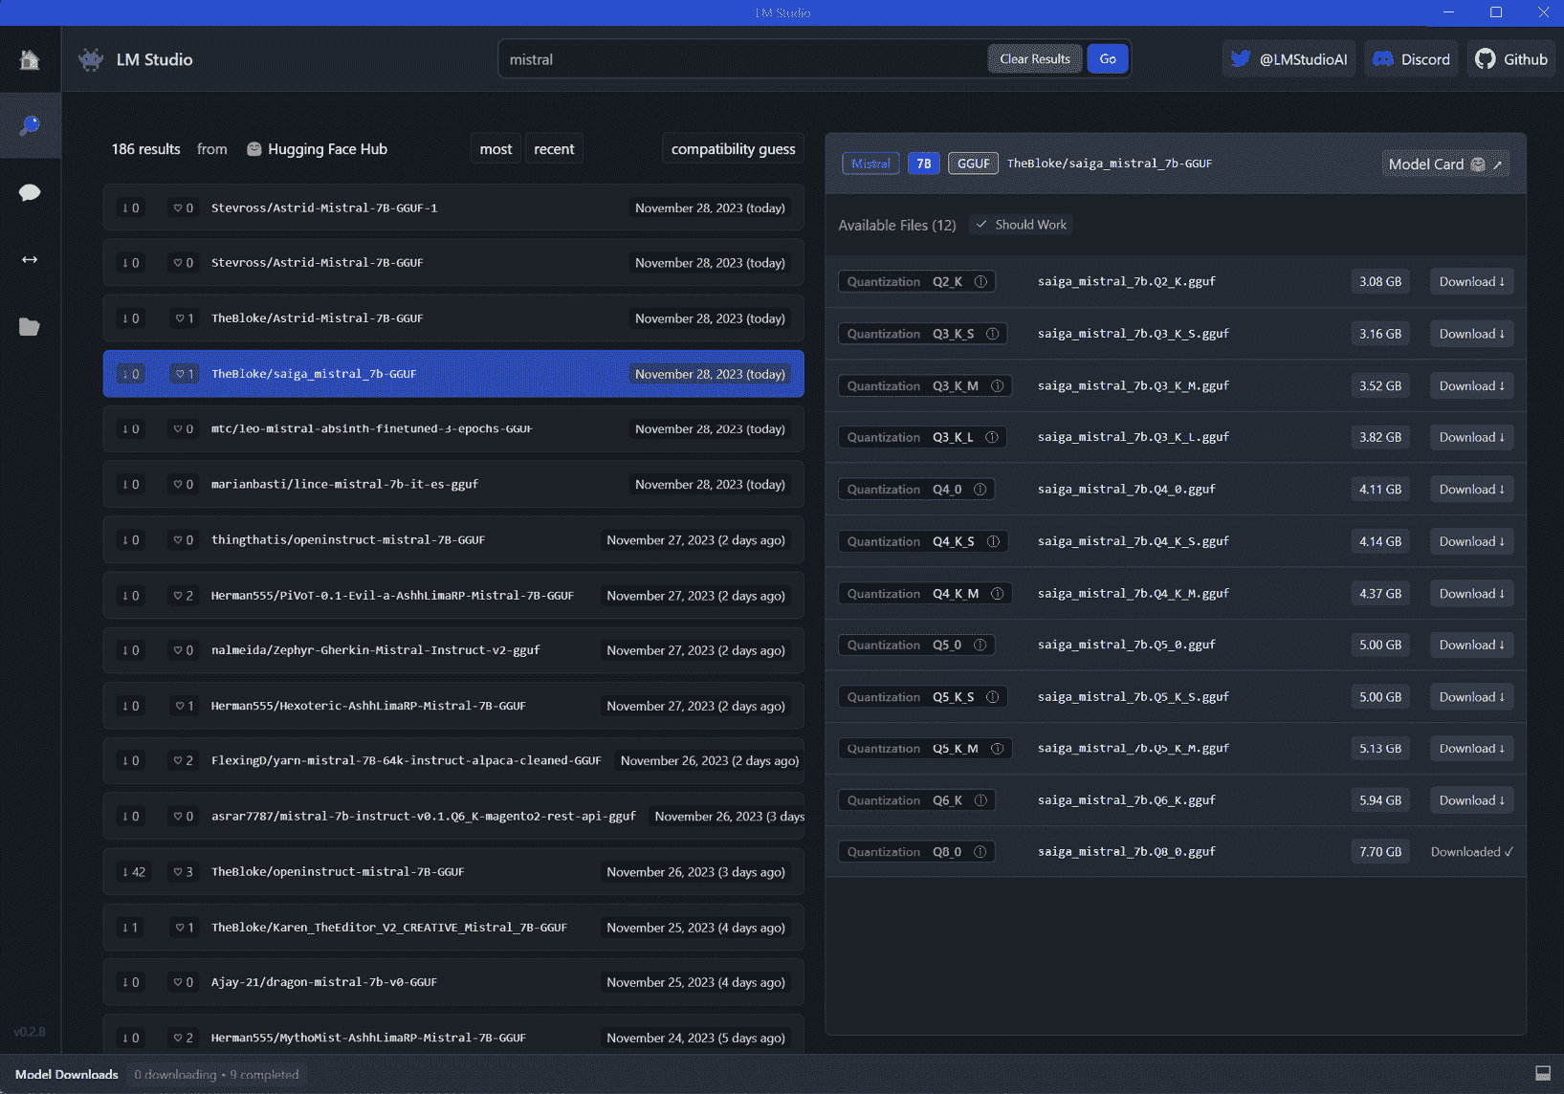Clear the search results
Screen dimensions: 1564x1094
coord(1035,59)
